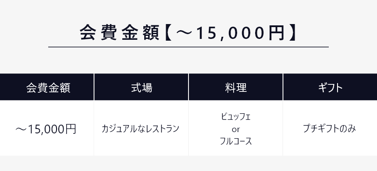Viewport: 377px width, 171px height.
Task: Select the 会費金額 column header
Action: pos(47,87)
